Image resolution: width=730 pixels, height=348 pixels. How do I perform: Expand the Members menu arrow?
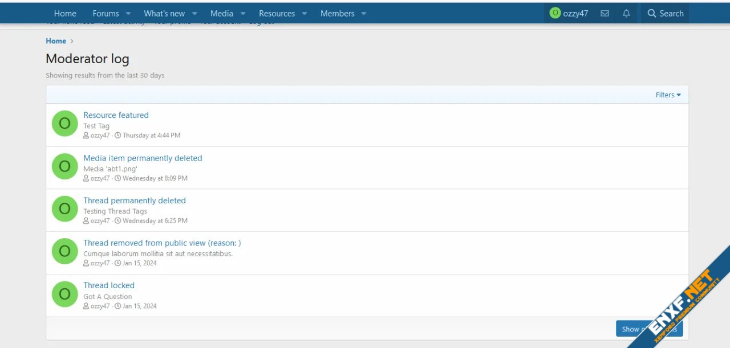point(364,13)
